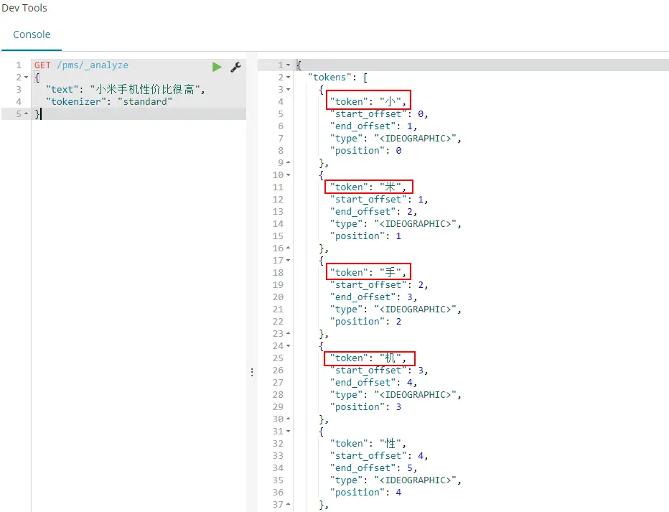Click the GET /pms/_analyze request line
Image resolution: width=669 pixels, height=512 pixels.
[x=81, y=65]
